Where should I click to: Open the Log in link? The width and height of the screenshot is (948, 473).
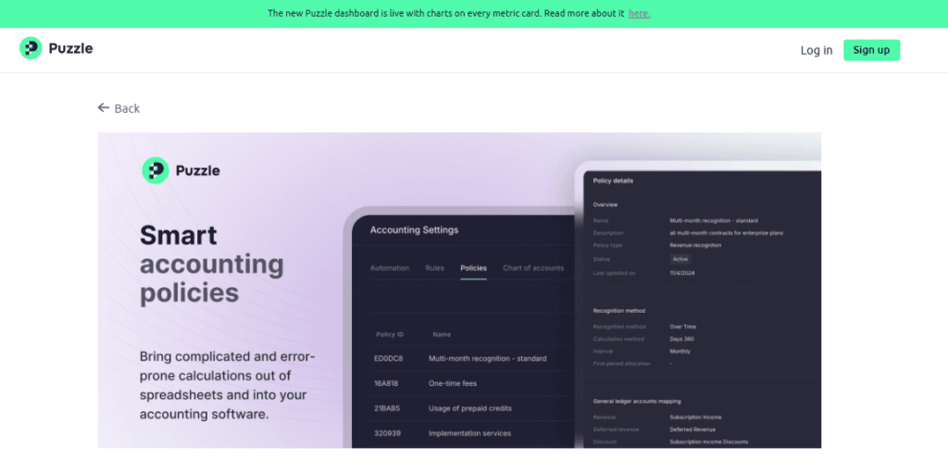pos(817,50)
